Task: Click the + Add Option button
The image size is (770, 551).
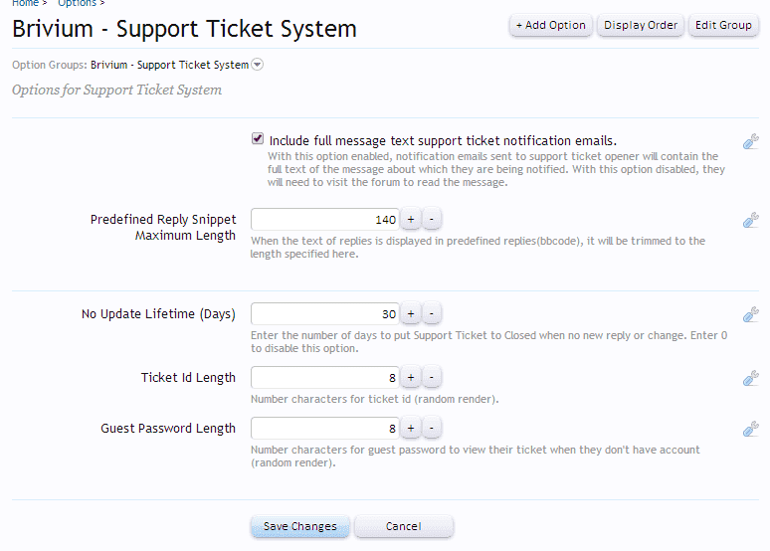Action: tap(550, 25)
